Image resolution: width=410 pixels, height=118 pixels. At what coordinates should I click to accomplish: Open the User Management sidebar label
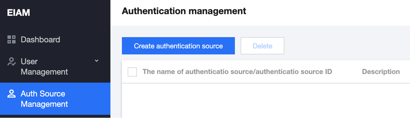click(44, 67)
